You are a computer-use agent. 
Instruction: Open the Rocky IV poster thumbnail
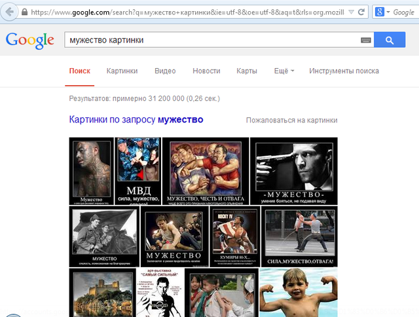point(235,236)
